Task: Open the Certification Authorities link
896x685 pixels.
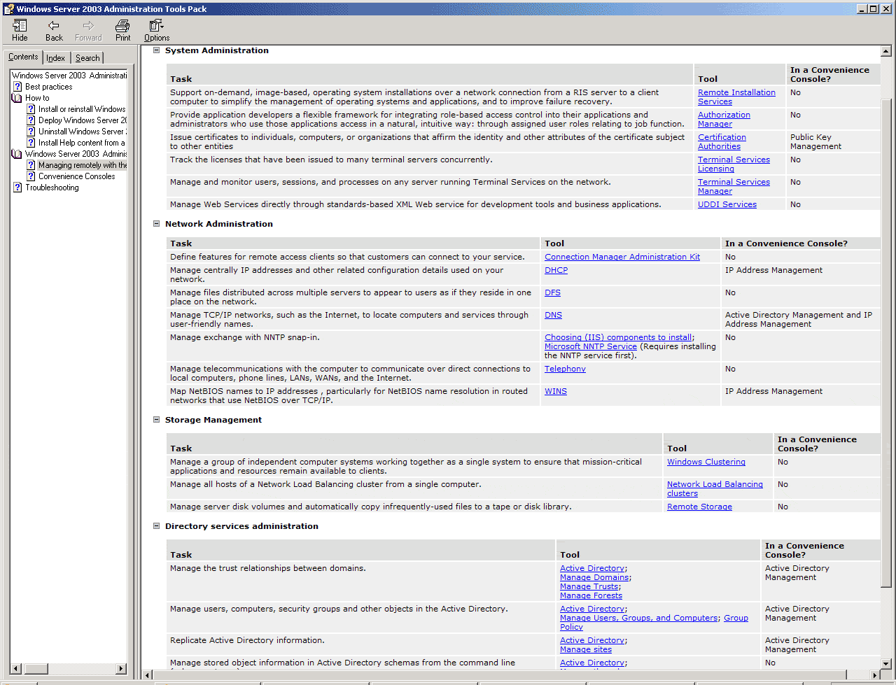Action: click(722, 142)
